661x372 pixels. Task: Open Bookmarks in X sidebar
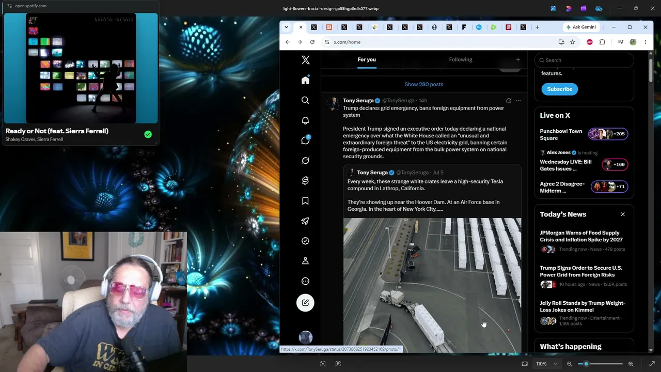pyautogui.click(x=305, y=201)
